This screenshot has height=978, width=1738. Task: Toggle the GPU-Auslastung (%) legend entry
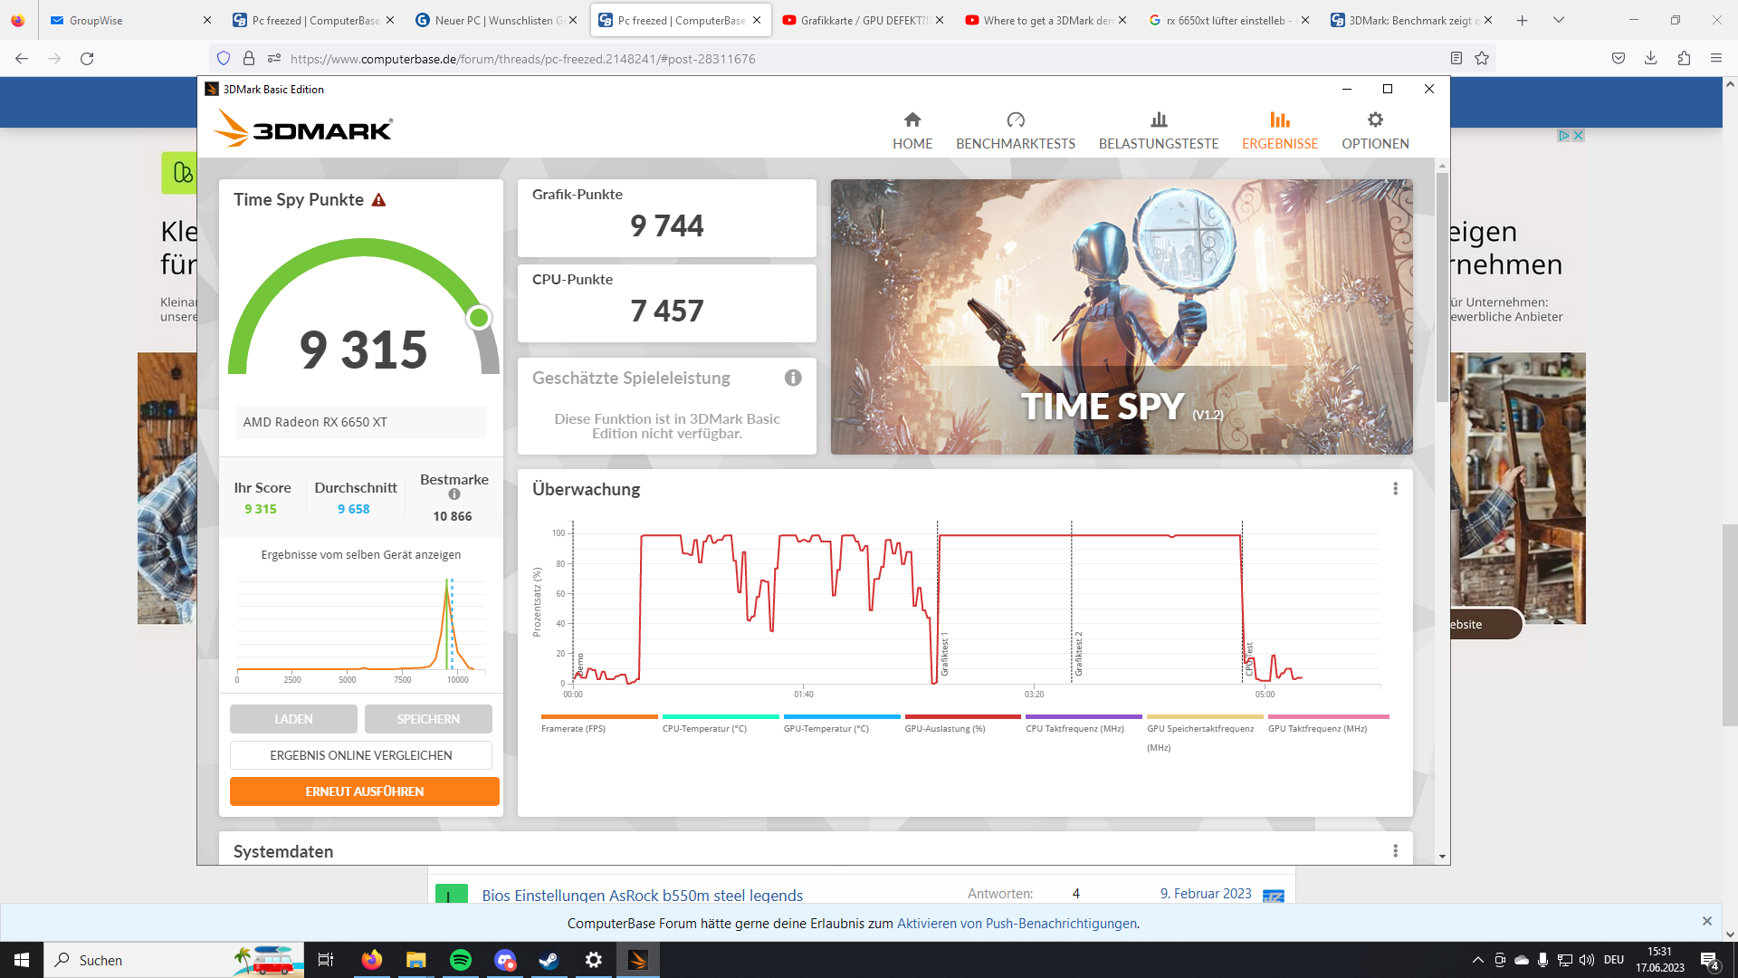[944, 728]
